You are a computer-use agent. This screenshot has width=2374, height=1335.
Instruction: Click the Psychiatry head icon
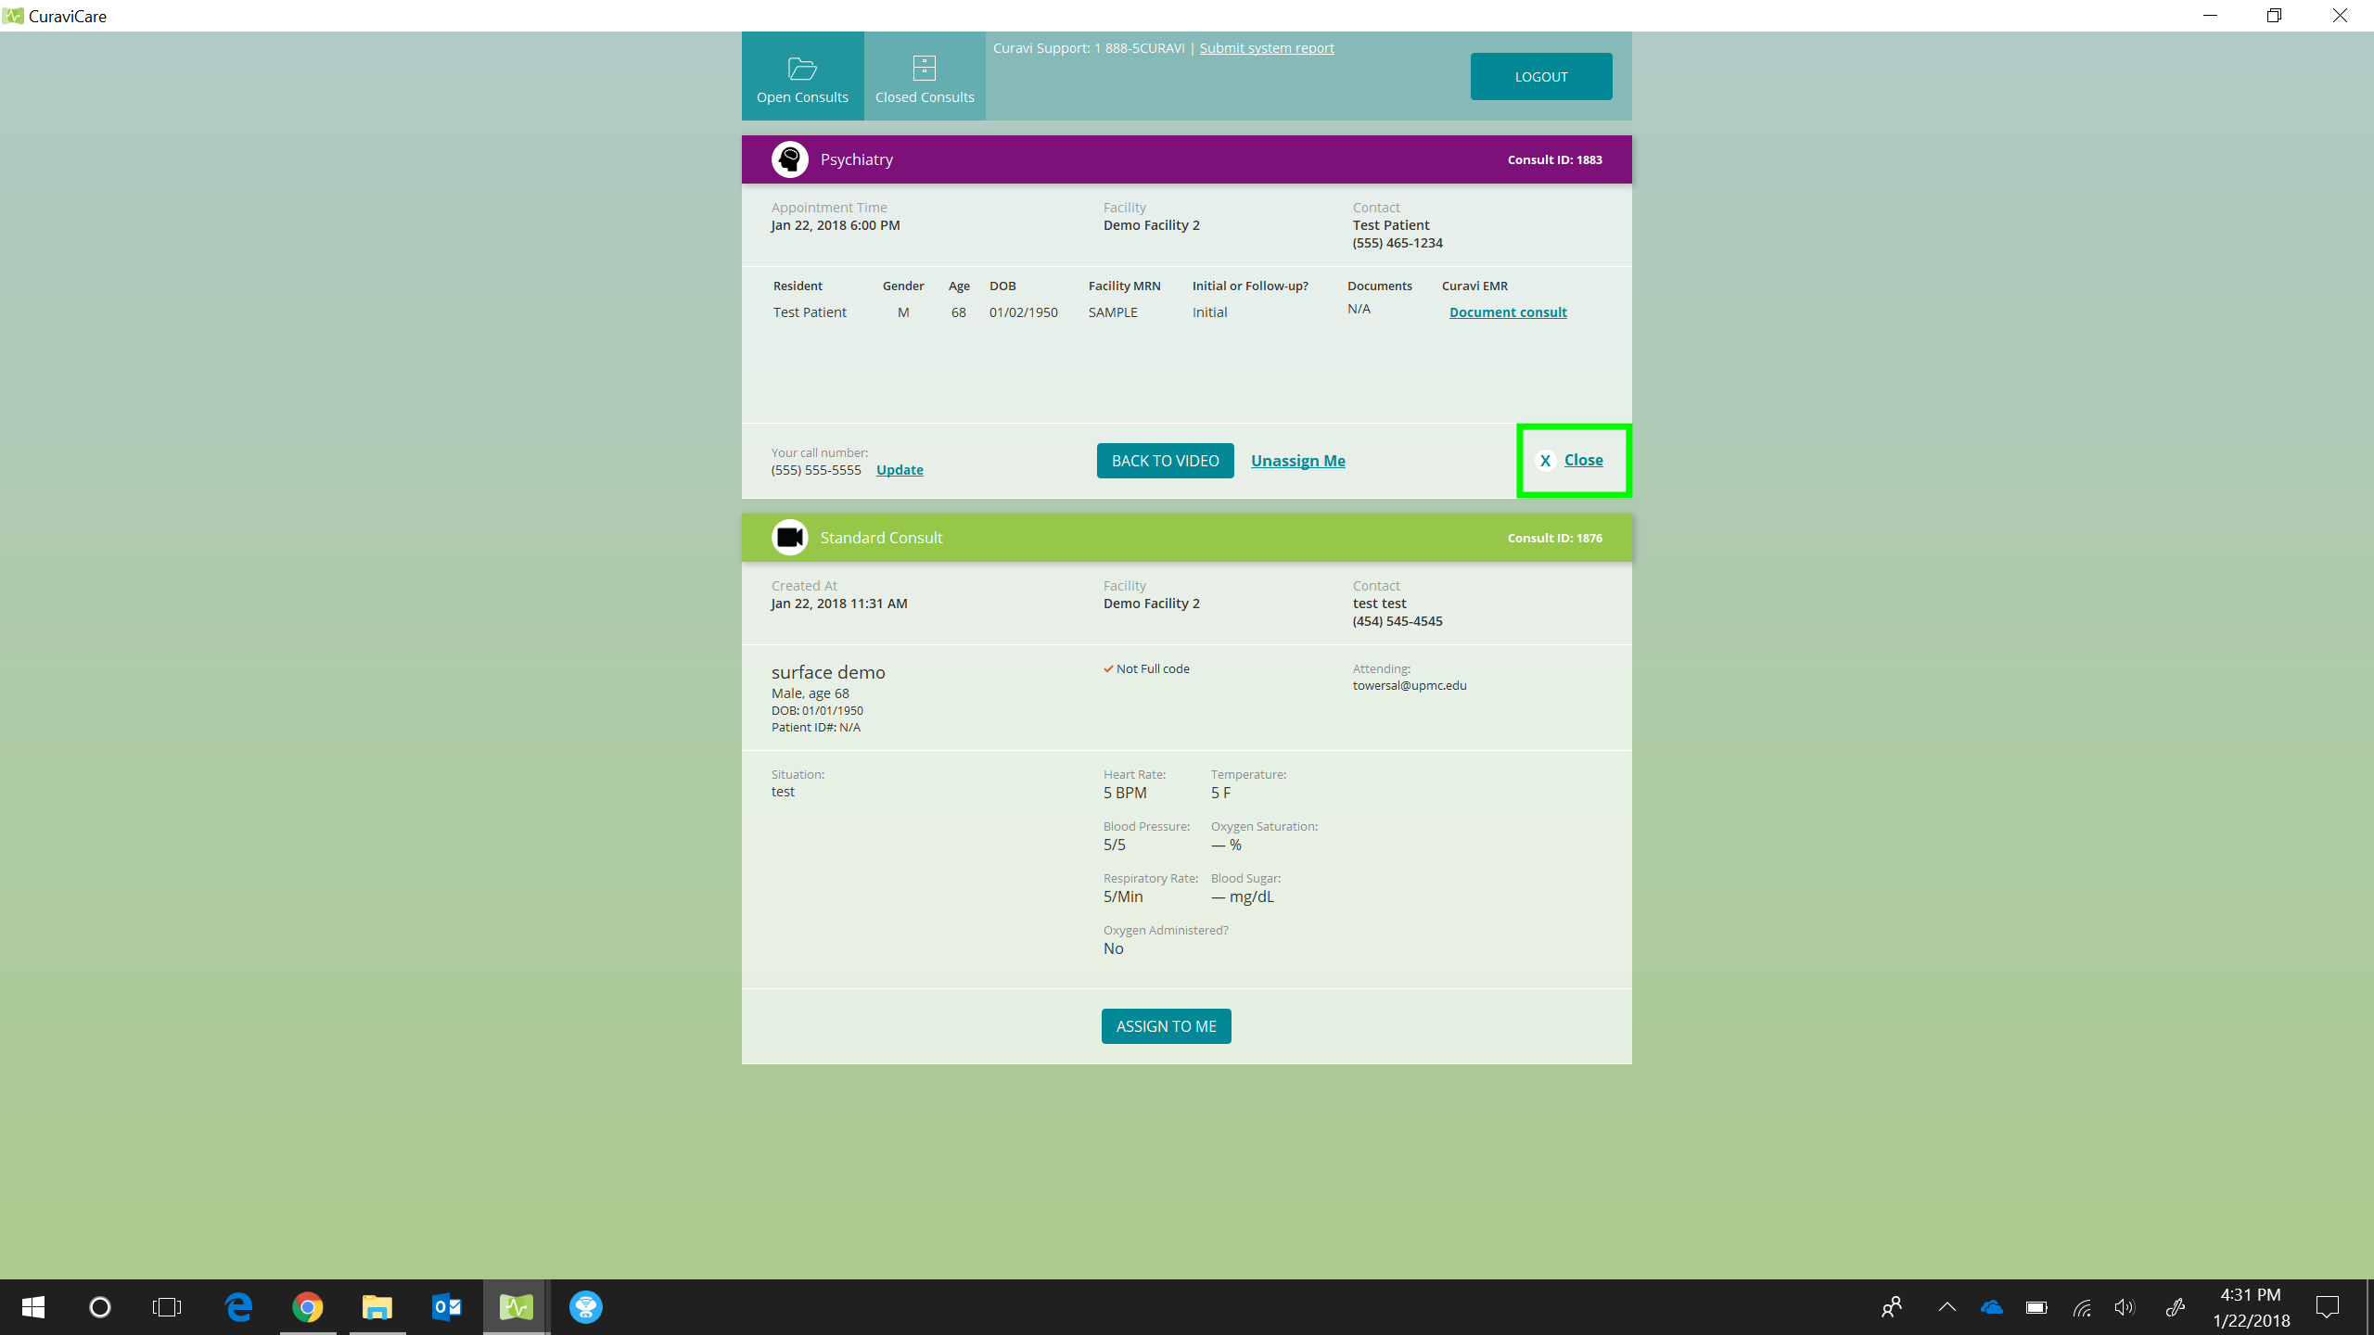point(790,159)
